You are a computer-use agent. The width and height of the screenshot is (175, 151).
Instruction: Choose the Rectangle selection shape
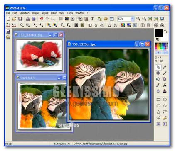[x=158, y=100]
